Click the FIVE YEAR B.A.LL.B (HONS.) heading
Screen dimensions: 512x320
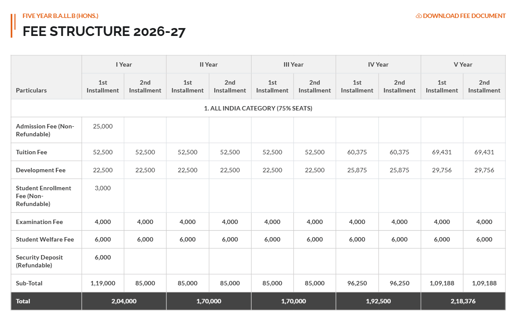pos(60,15)
